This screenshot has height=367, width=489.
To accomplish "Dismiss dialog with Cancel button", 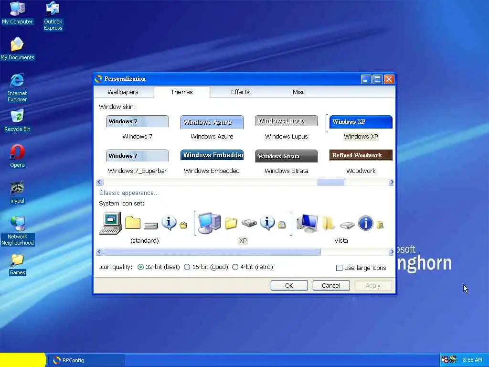I will pyautogui.click(x=331, y=286).
